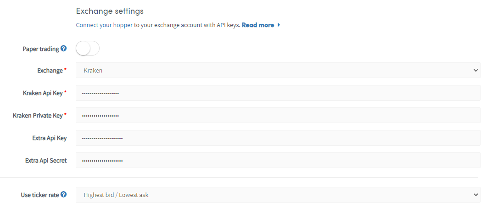This screenshot has height=214, width=486.
Task: Click the Use ticker rate label
Action: coord(40,195)
